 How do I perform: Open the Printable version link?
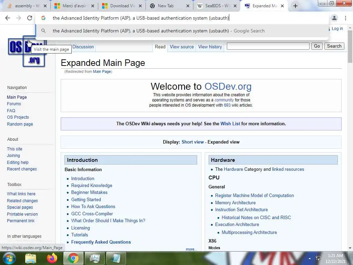click(x=22, y=214)
